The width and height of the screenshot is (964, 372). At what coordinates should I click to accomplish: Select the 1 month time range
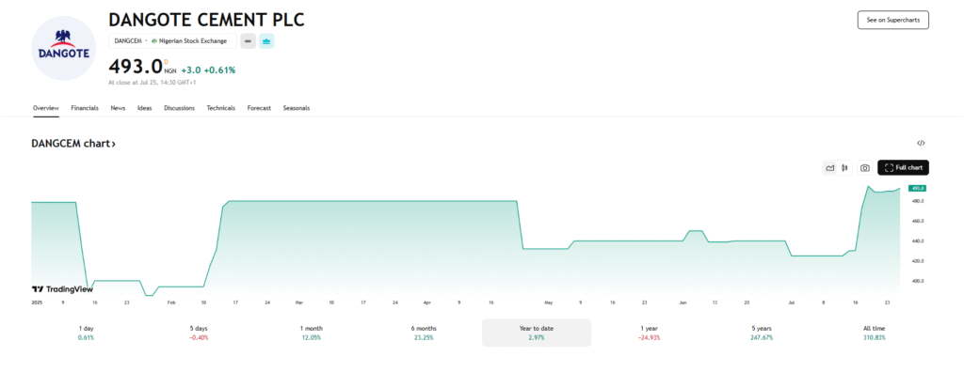(313, 333)
